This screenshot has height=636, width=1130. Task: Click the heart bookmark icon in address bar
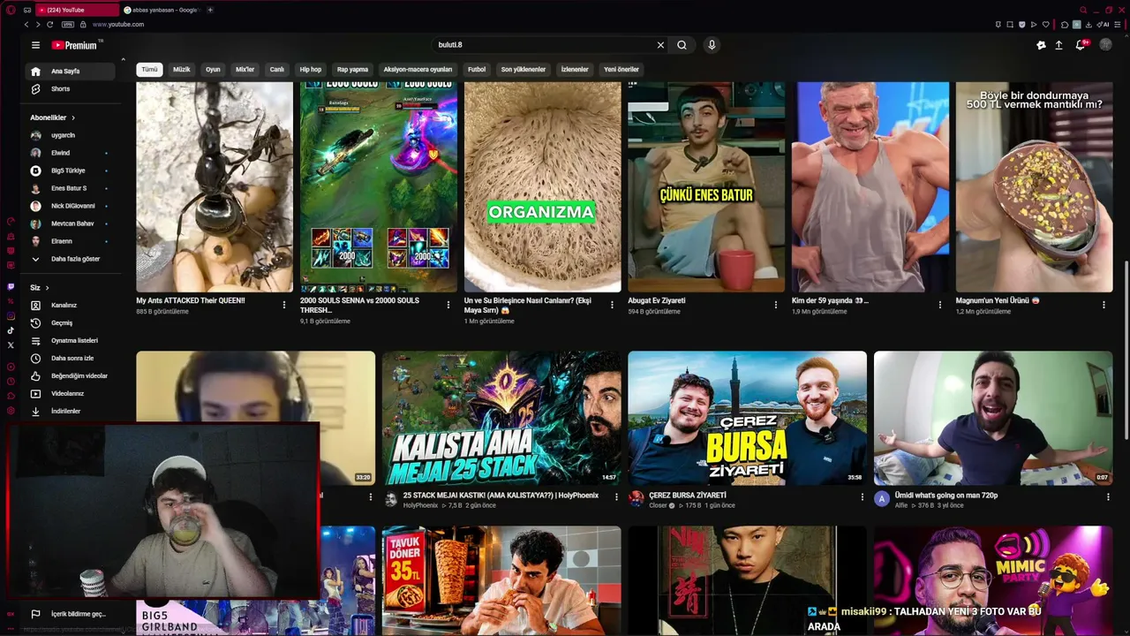pyautogui.click(x=1046, y=25)
